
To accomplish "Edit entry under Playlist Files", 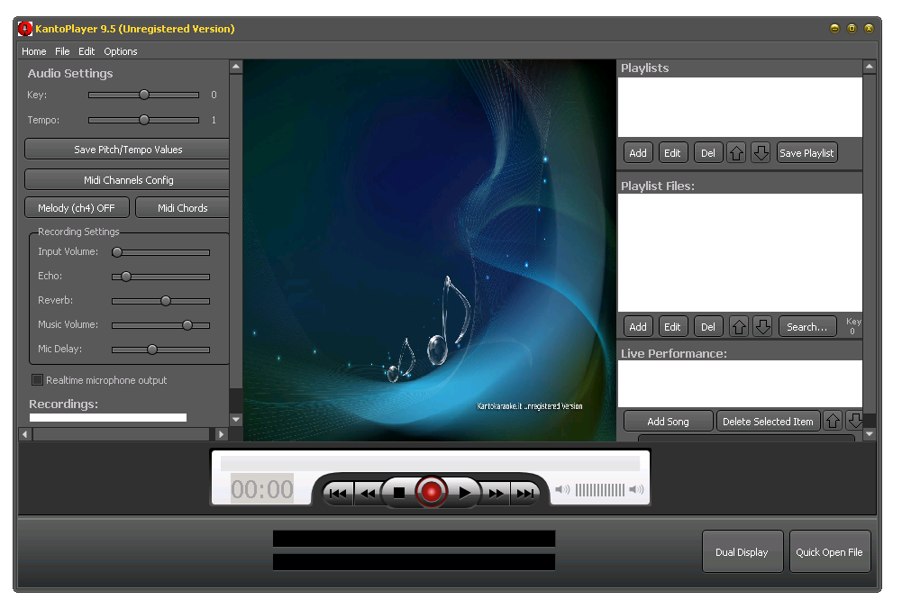I will tap(672, 327).
